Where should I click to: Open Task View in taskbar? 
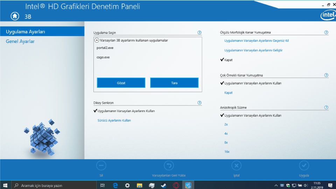103,186
